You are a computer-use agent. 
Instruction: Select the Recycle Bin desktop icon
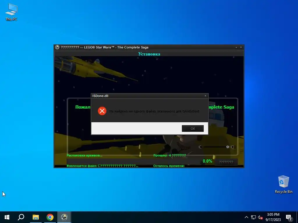tap(283, 184)
